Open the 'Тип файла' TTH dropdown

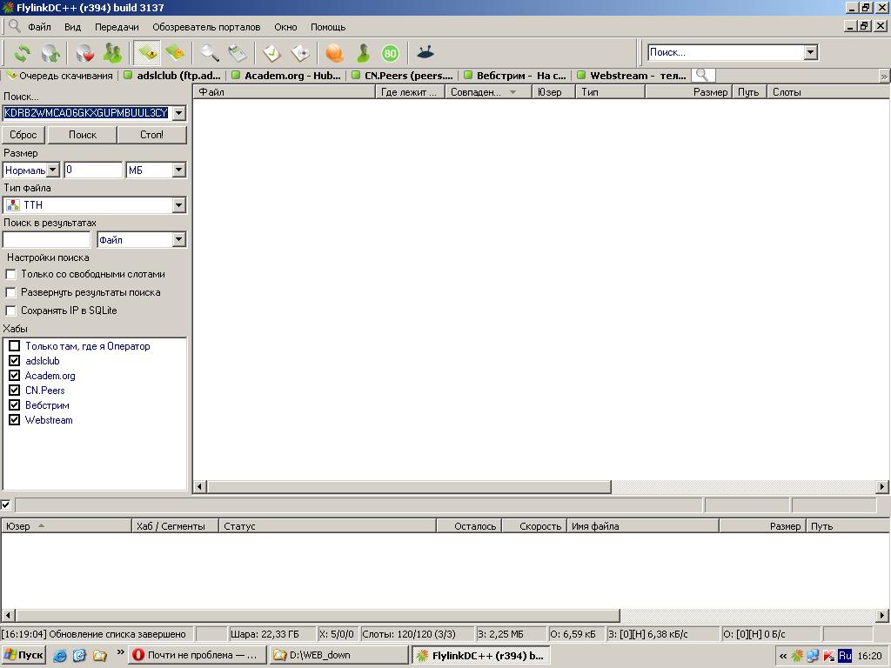[x=178, y=205]
